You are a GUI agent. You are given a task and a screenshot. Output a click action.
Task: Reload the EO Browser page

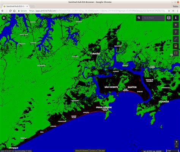coord(10,11)
